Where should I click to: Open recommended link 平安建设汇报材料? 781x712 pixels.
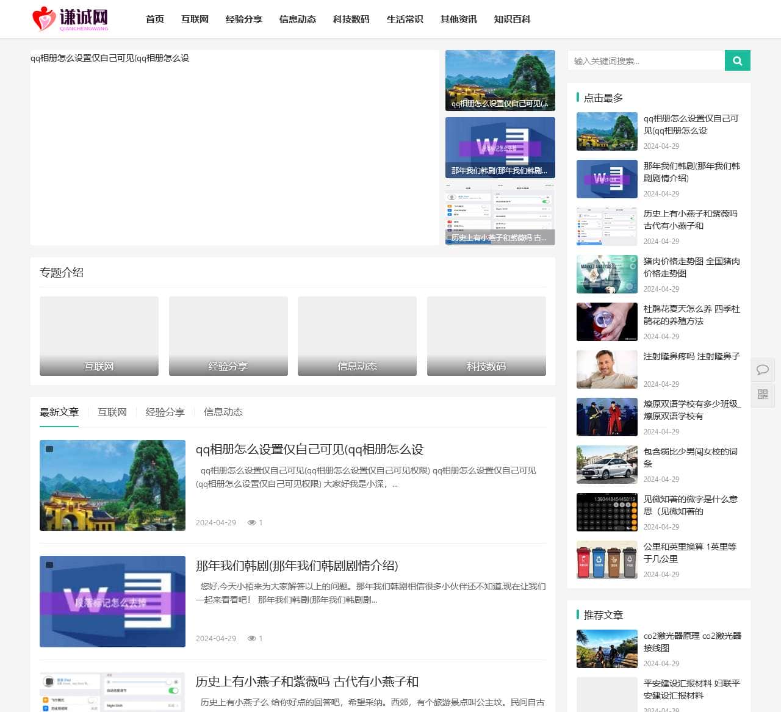(x=692, y=689)
